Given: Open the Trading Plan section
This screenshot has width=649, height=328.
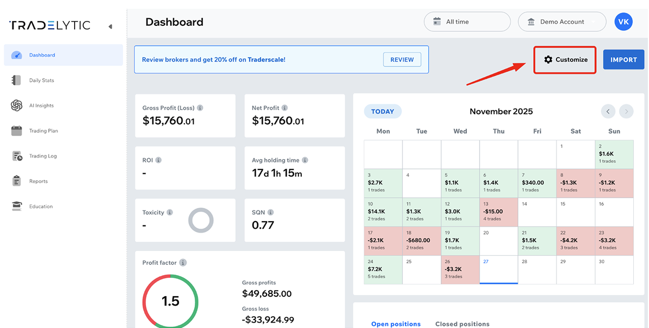Looking at the screenshot, I should (x=17, y=131).
